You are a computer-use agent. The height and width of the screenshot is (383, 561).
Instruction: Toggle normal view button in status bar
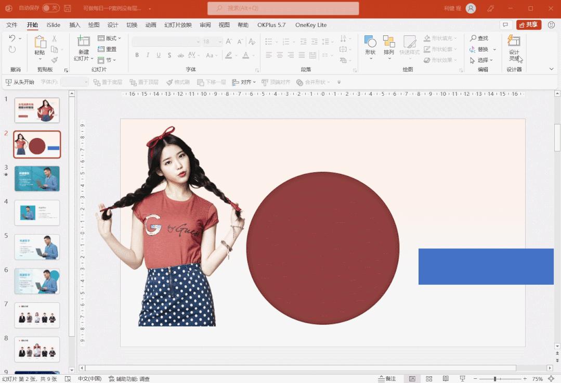412,379
